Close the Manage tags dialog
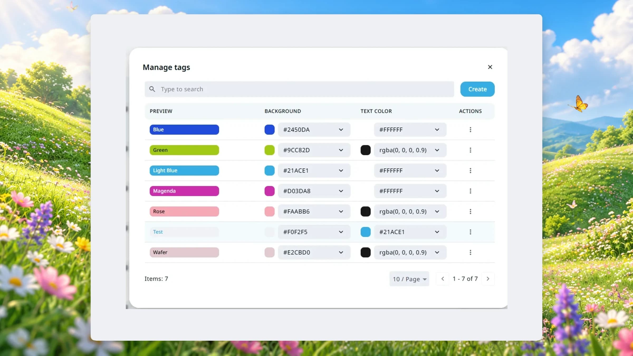This screenshot has width=633, height=356. coord(490,67)
